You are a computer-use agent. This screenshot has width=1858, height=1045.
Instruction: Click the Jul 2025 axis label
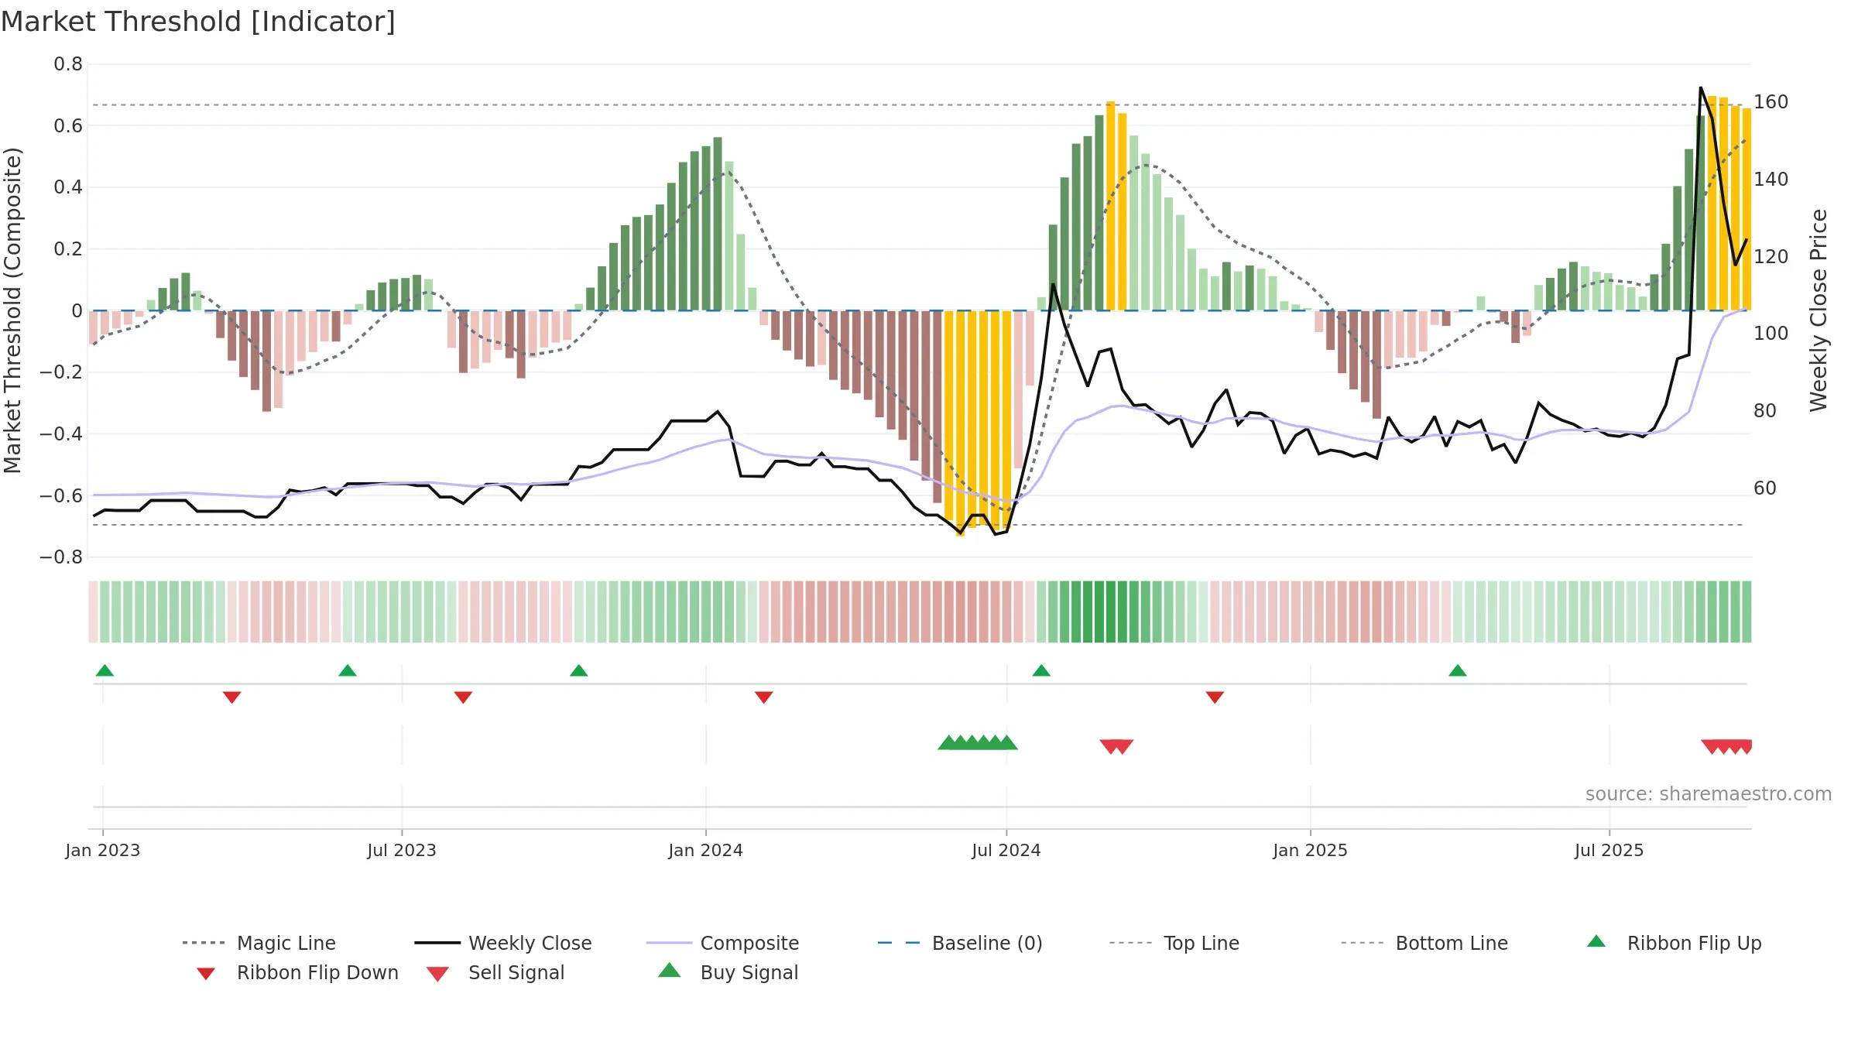click(x=1609, y=851)
